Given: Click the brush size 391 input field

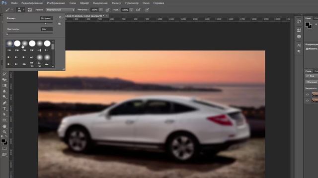Looking at the screenshot, I should coord(46,18).
